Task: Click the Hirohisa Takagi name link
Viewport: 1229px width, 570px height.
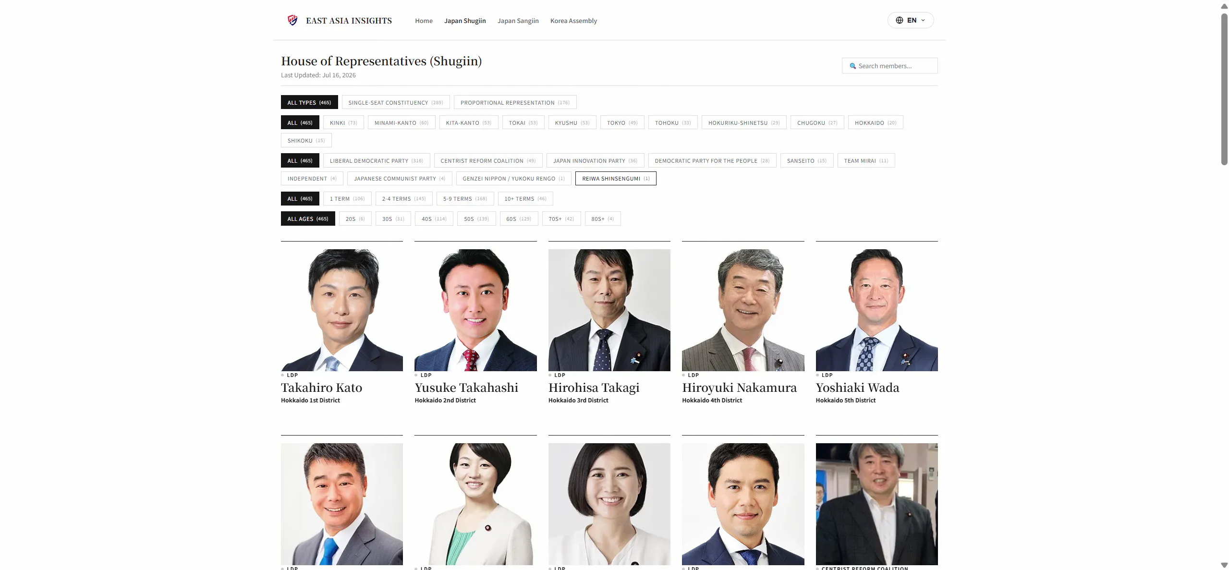Action: [594, 388]
